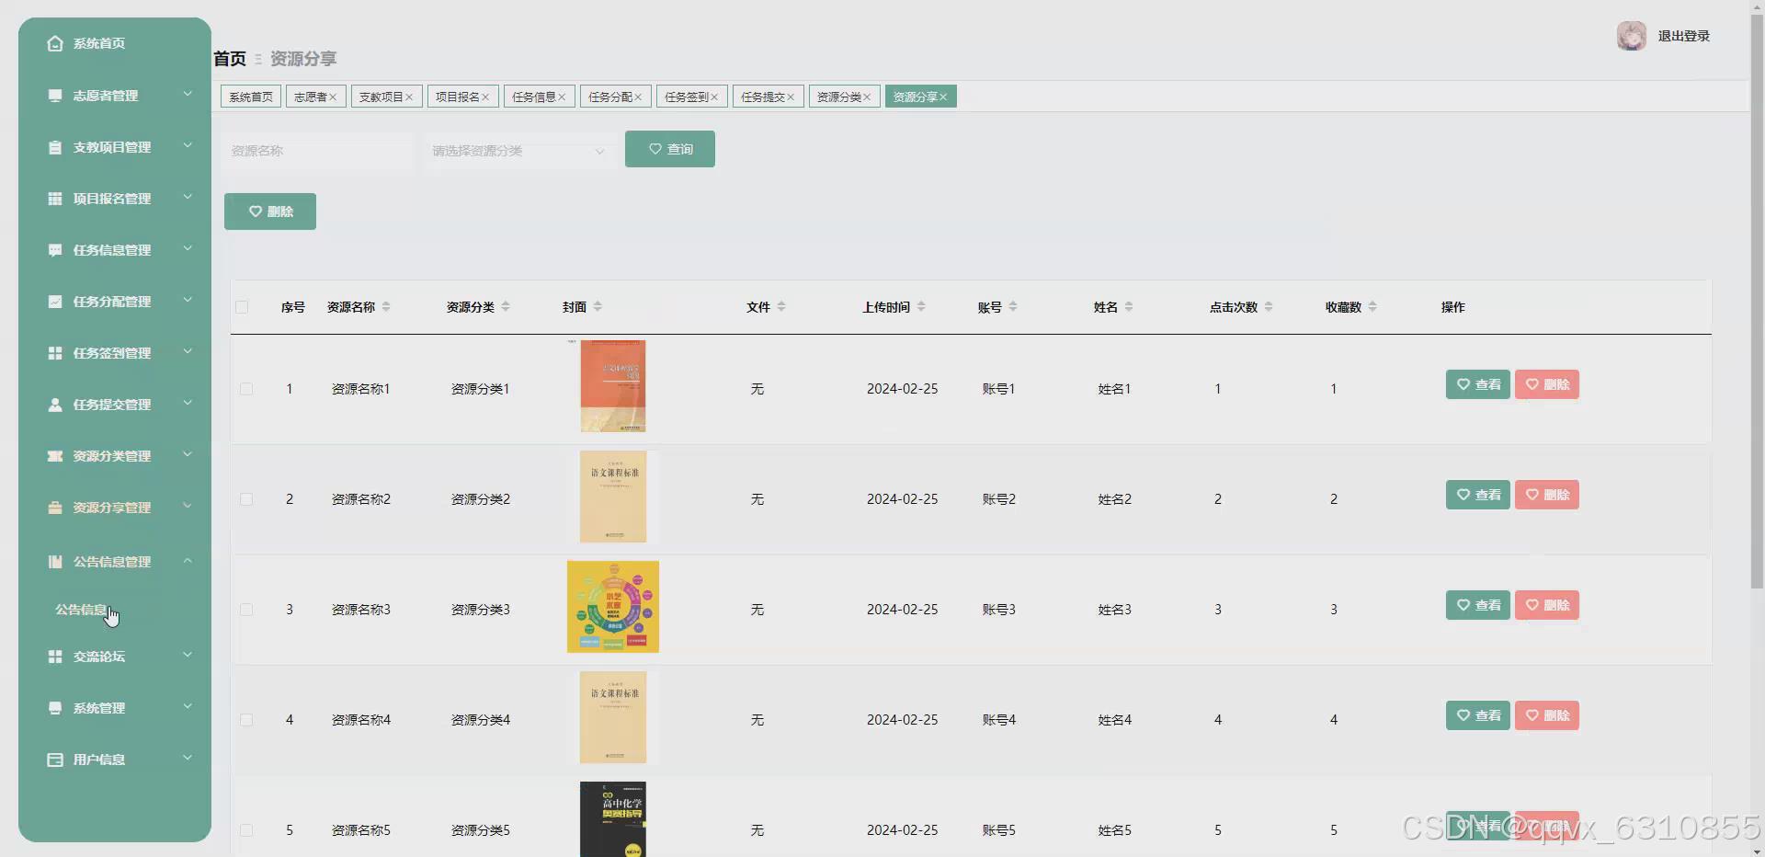
Task: Click the 支教项目管理 sidebar icon
Action: pyautogui.click(x=55, y=147)
